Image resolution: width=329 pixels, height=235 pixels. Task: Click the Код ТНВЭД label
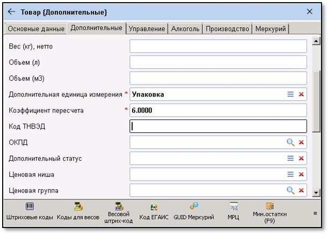tap(27, 126)
